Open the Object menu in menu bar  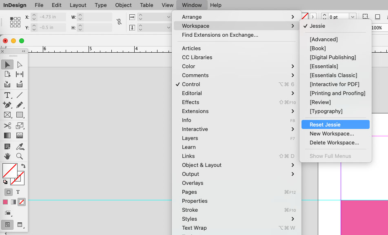[123, 5]
